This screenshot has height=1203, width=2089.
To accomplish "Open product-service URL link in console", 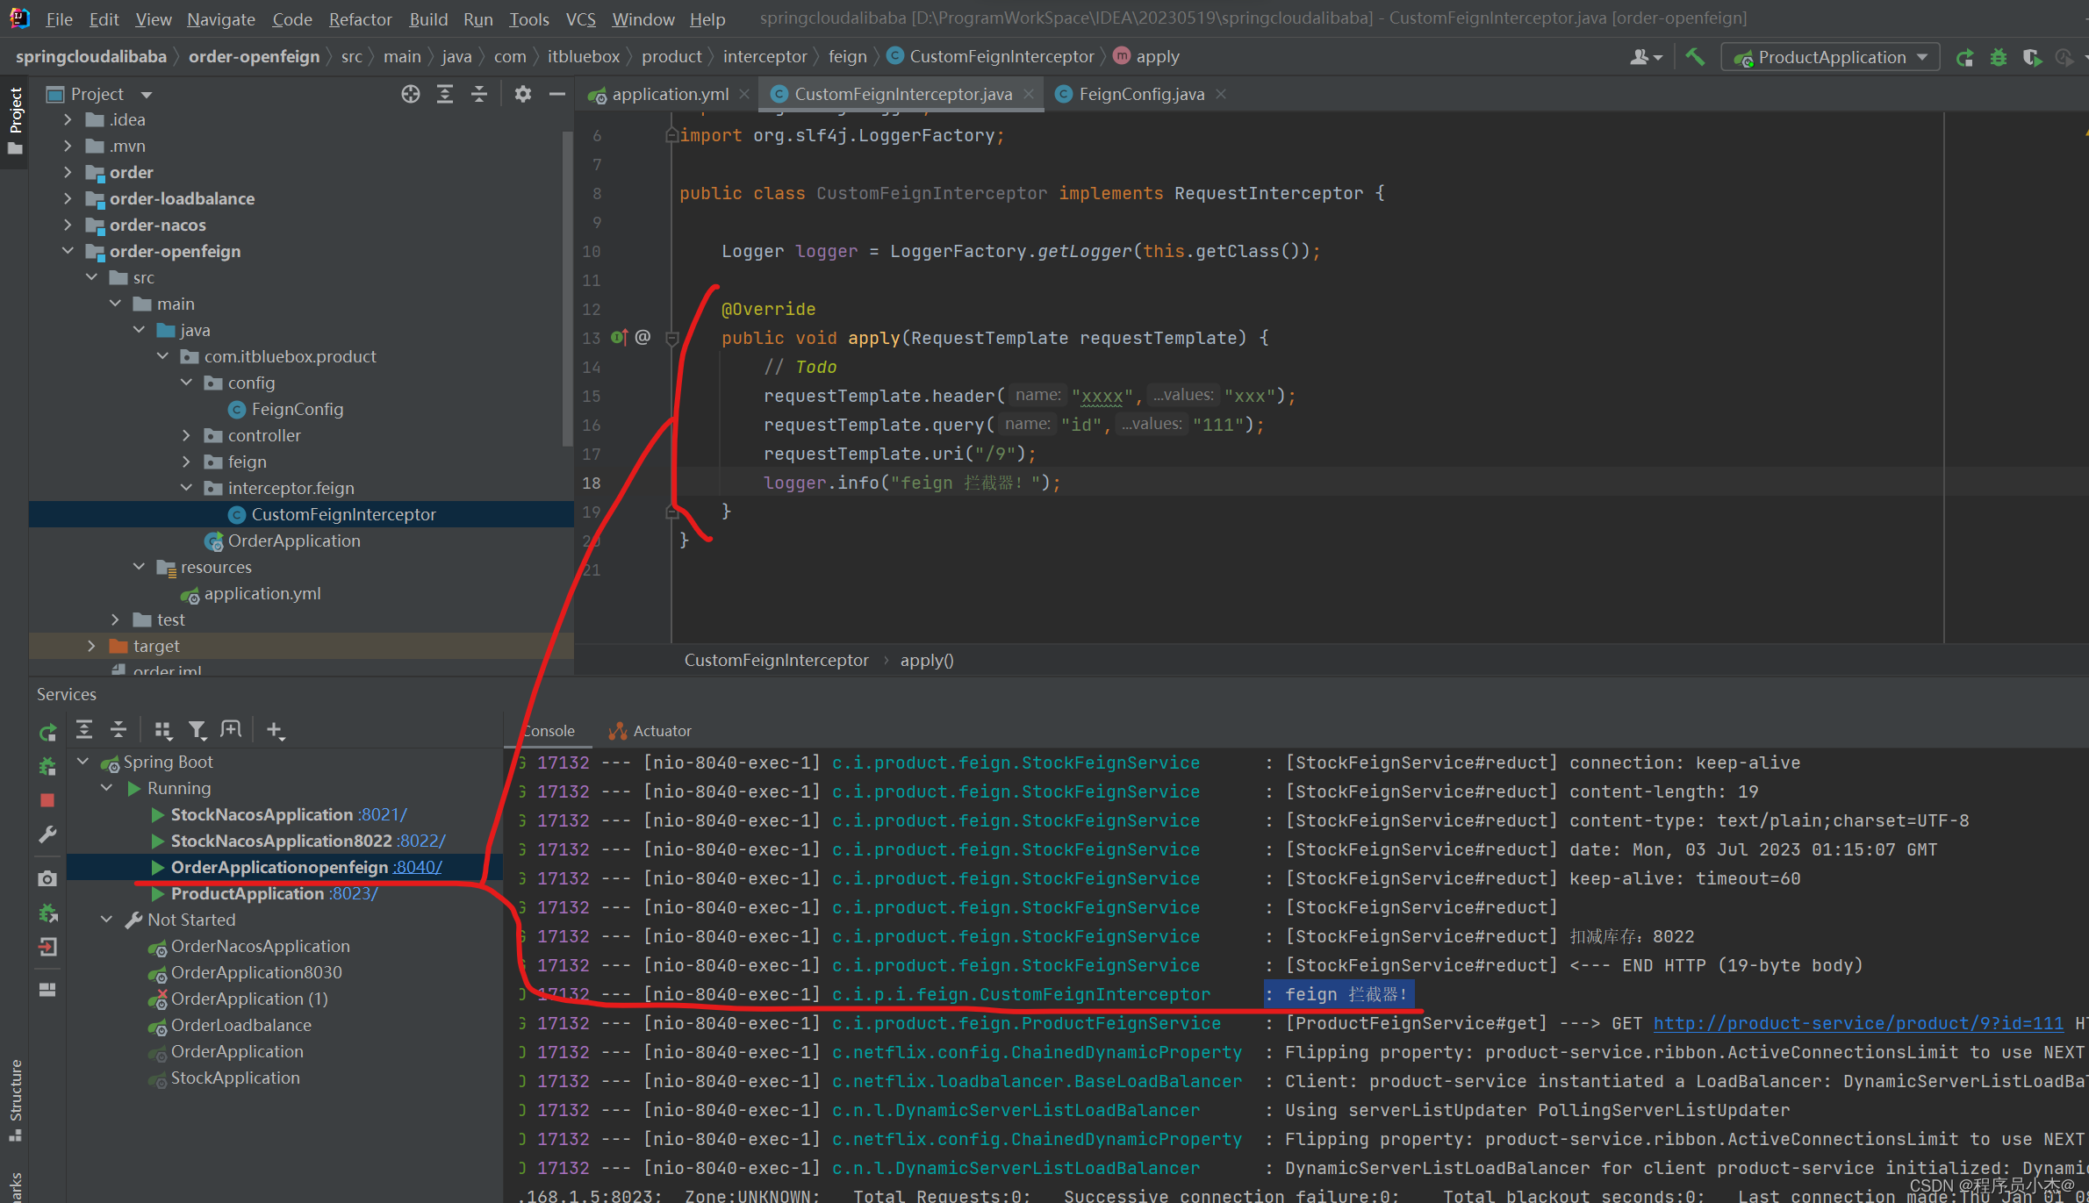I will (x=1858, y=1023).
